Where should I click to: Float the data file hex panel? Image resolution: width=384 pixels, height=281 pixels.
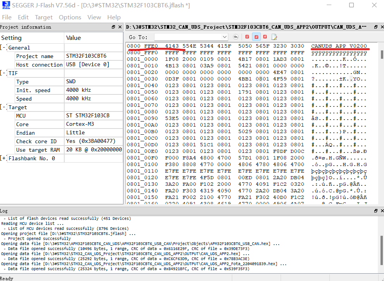pos(375,27)
